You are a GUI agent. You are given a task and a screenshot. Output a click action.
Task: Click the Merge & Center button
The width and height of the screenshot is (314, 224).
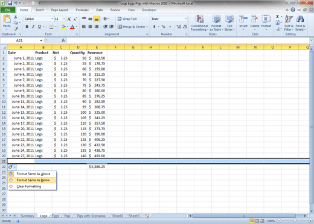point(132,26)
